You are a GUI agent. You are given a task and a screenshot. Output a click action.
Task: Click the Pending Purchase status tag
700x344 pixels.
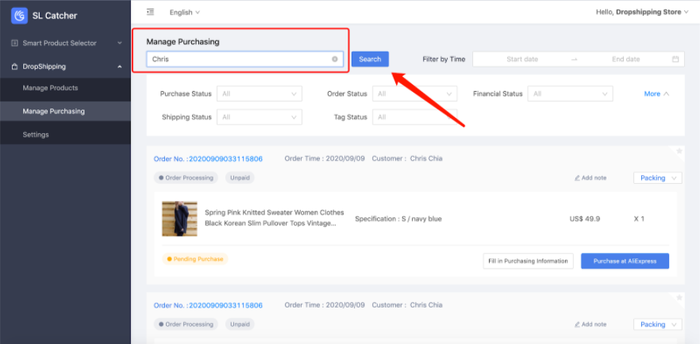(195, 259)
